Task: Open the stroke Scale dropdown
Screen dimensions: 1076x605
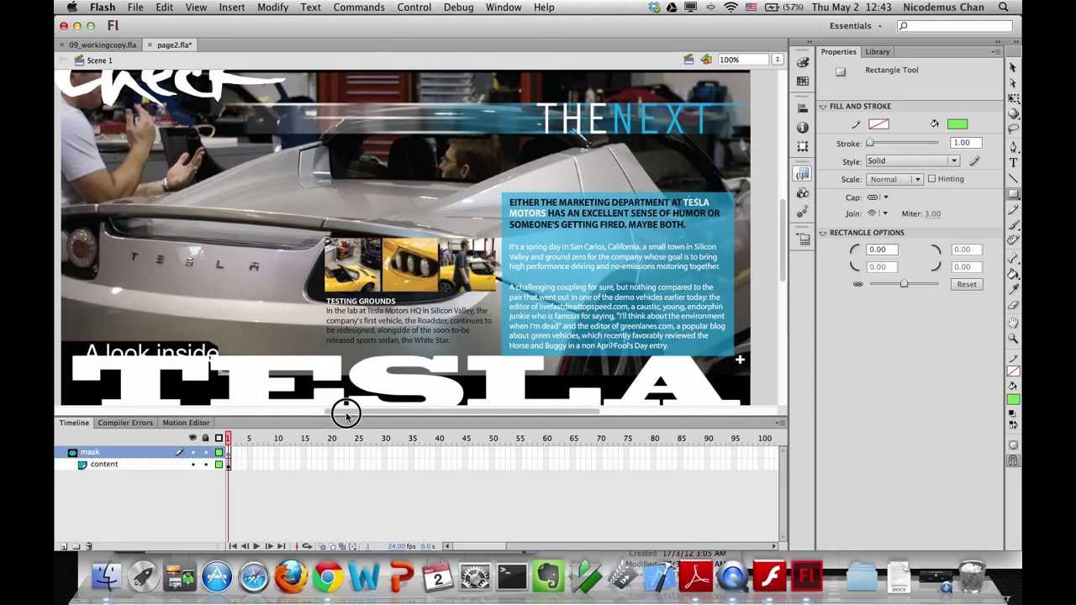Action: pos(894,179)
